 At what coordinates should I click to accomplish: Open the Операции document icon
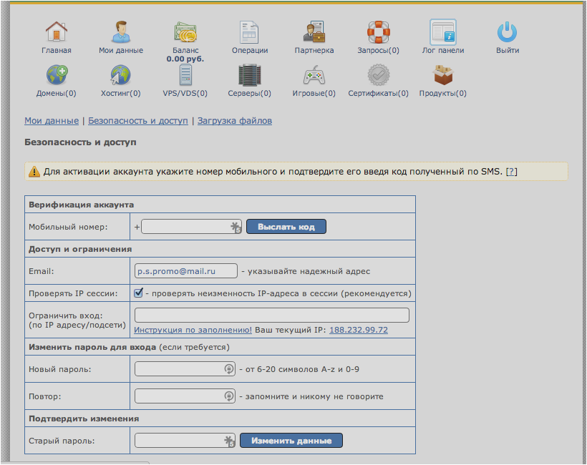pos(249,32)
